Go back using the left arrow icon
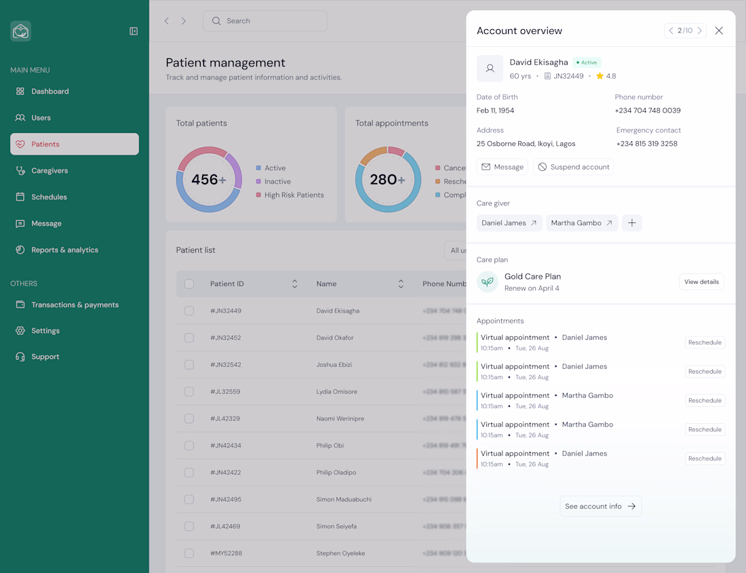Image resolution: width=746 pixels, height=573 pixels. 167,21
